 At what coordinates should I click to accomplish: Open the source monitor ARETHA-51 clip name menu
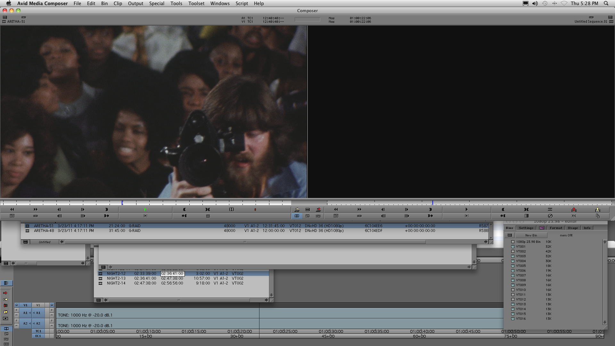(x=16, y=21)
